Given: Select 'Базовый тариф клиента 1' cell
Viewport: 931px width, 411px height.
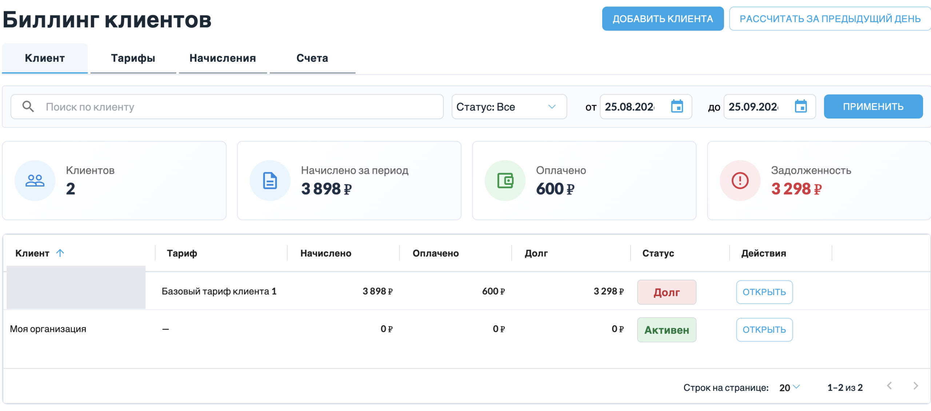Looking at the screenshot, I should click(219, 291).
